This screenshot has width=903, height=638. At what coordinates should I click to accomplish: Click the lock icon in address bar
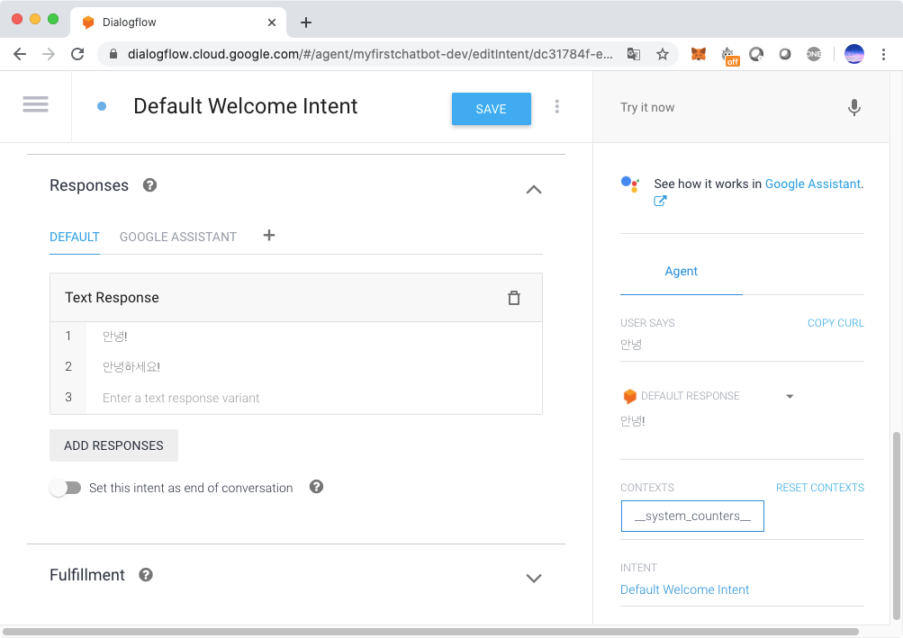[113, 54]
